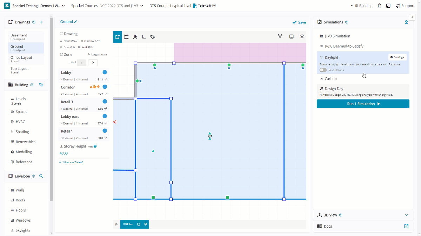
Task: Open the panel layout icon next to bell
Action: click(x=388, y=6)
